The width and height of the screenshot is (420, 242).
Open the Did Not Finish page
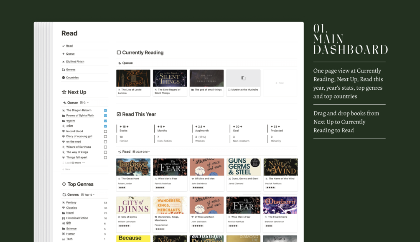pyautogui.click(x=75, y=61)
